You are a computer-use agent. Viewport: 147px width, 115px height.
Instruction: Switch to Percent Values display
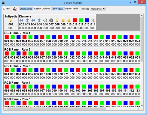(x=72, y=9)
